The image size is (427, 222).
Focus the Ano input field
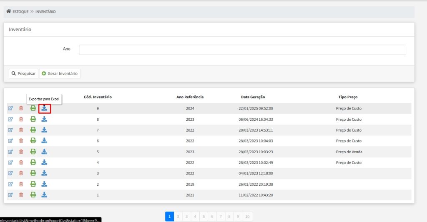click(x=242, y=50)
